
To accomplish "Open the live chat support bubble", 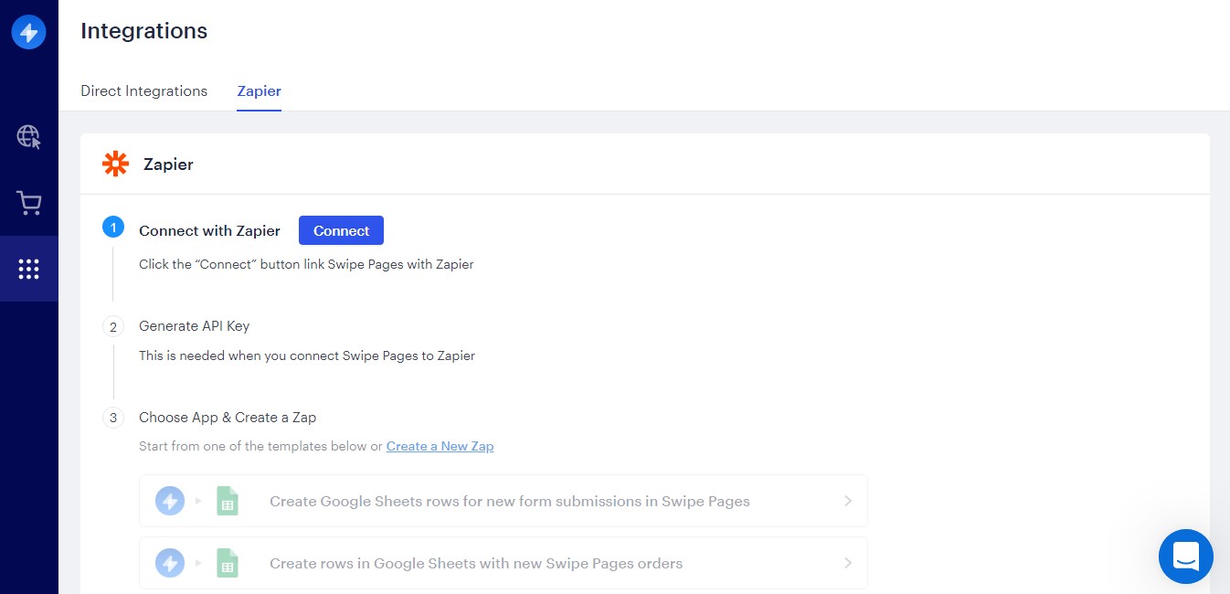I will tap(1185, 556).
